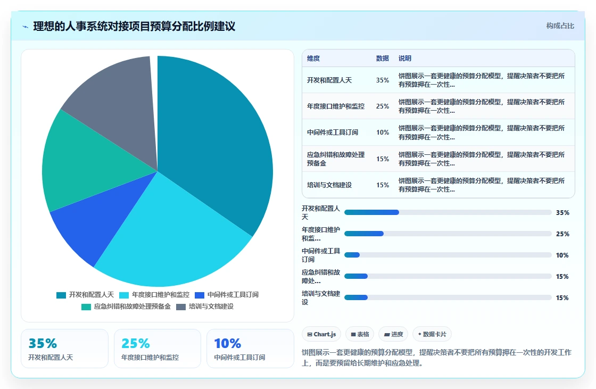Click the 10% 中间件或工具订阅 stat card
The image size is (596, 389).
pos(250,349)
